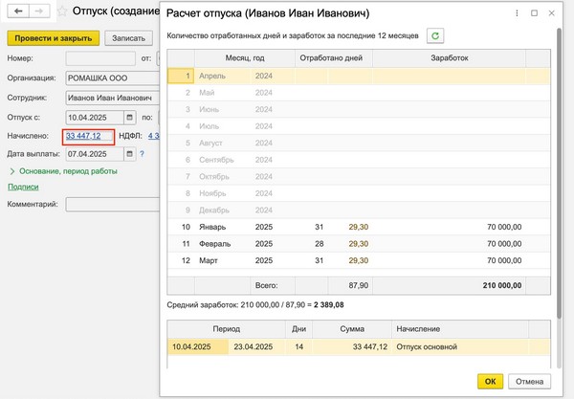Add document to favorites with star icon

61,11
